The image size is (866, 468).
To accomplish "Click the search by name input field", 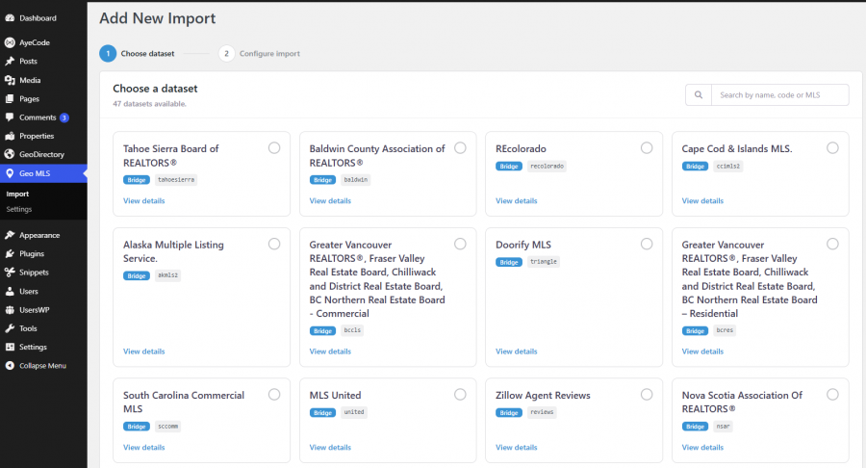I will click(779, 95).
